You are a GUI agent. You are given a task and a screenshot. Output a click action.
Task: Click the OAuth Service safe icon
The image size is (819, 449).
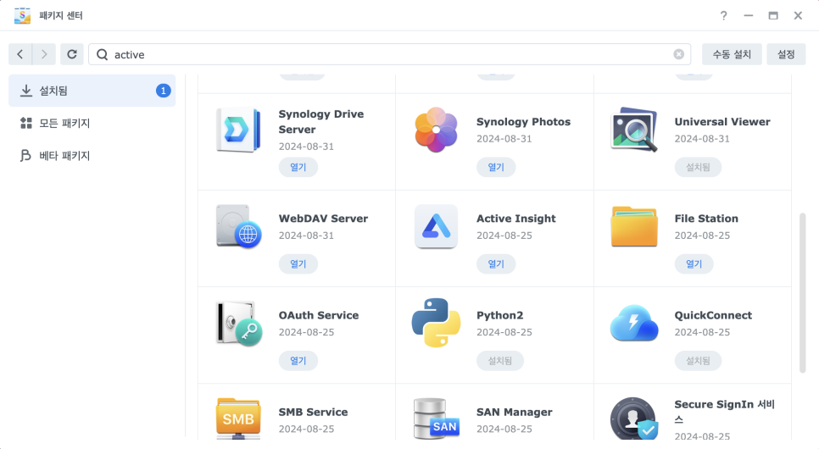coord(238,323)
